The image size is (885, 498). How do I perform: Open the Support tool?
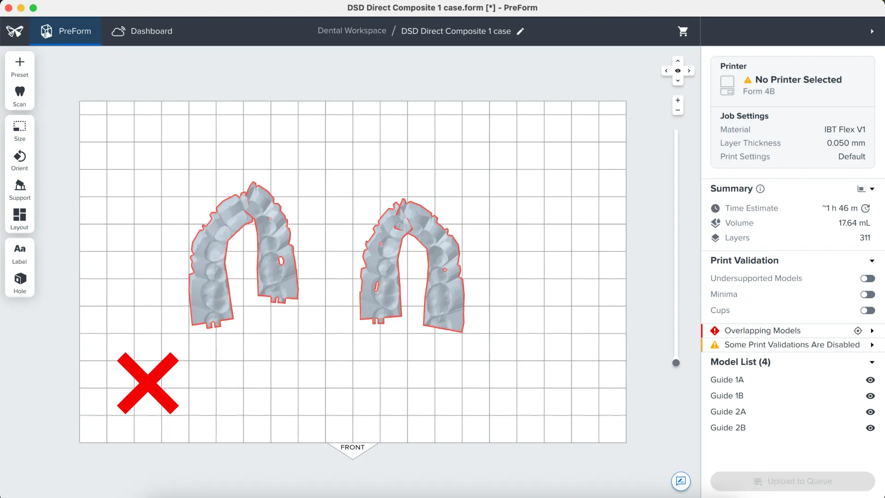tap(19, 190)
